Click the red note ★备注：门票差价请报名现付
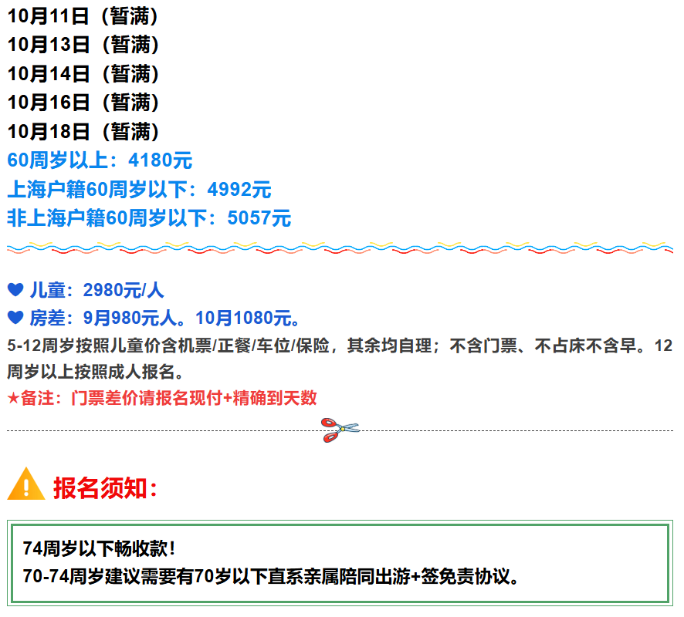This screenshot has height=617, width=684. (162, 398)
